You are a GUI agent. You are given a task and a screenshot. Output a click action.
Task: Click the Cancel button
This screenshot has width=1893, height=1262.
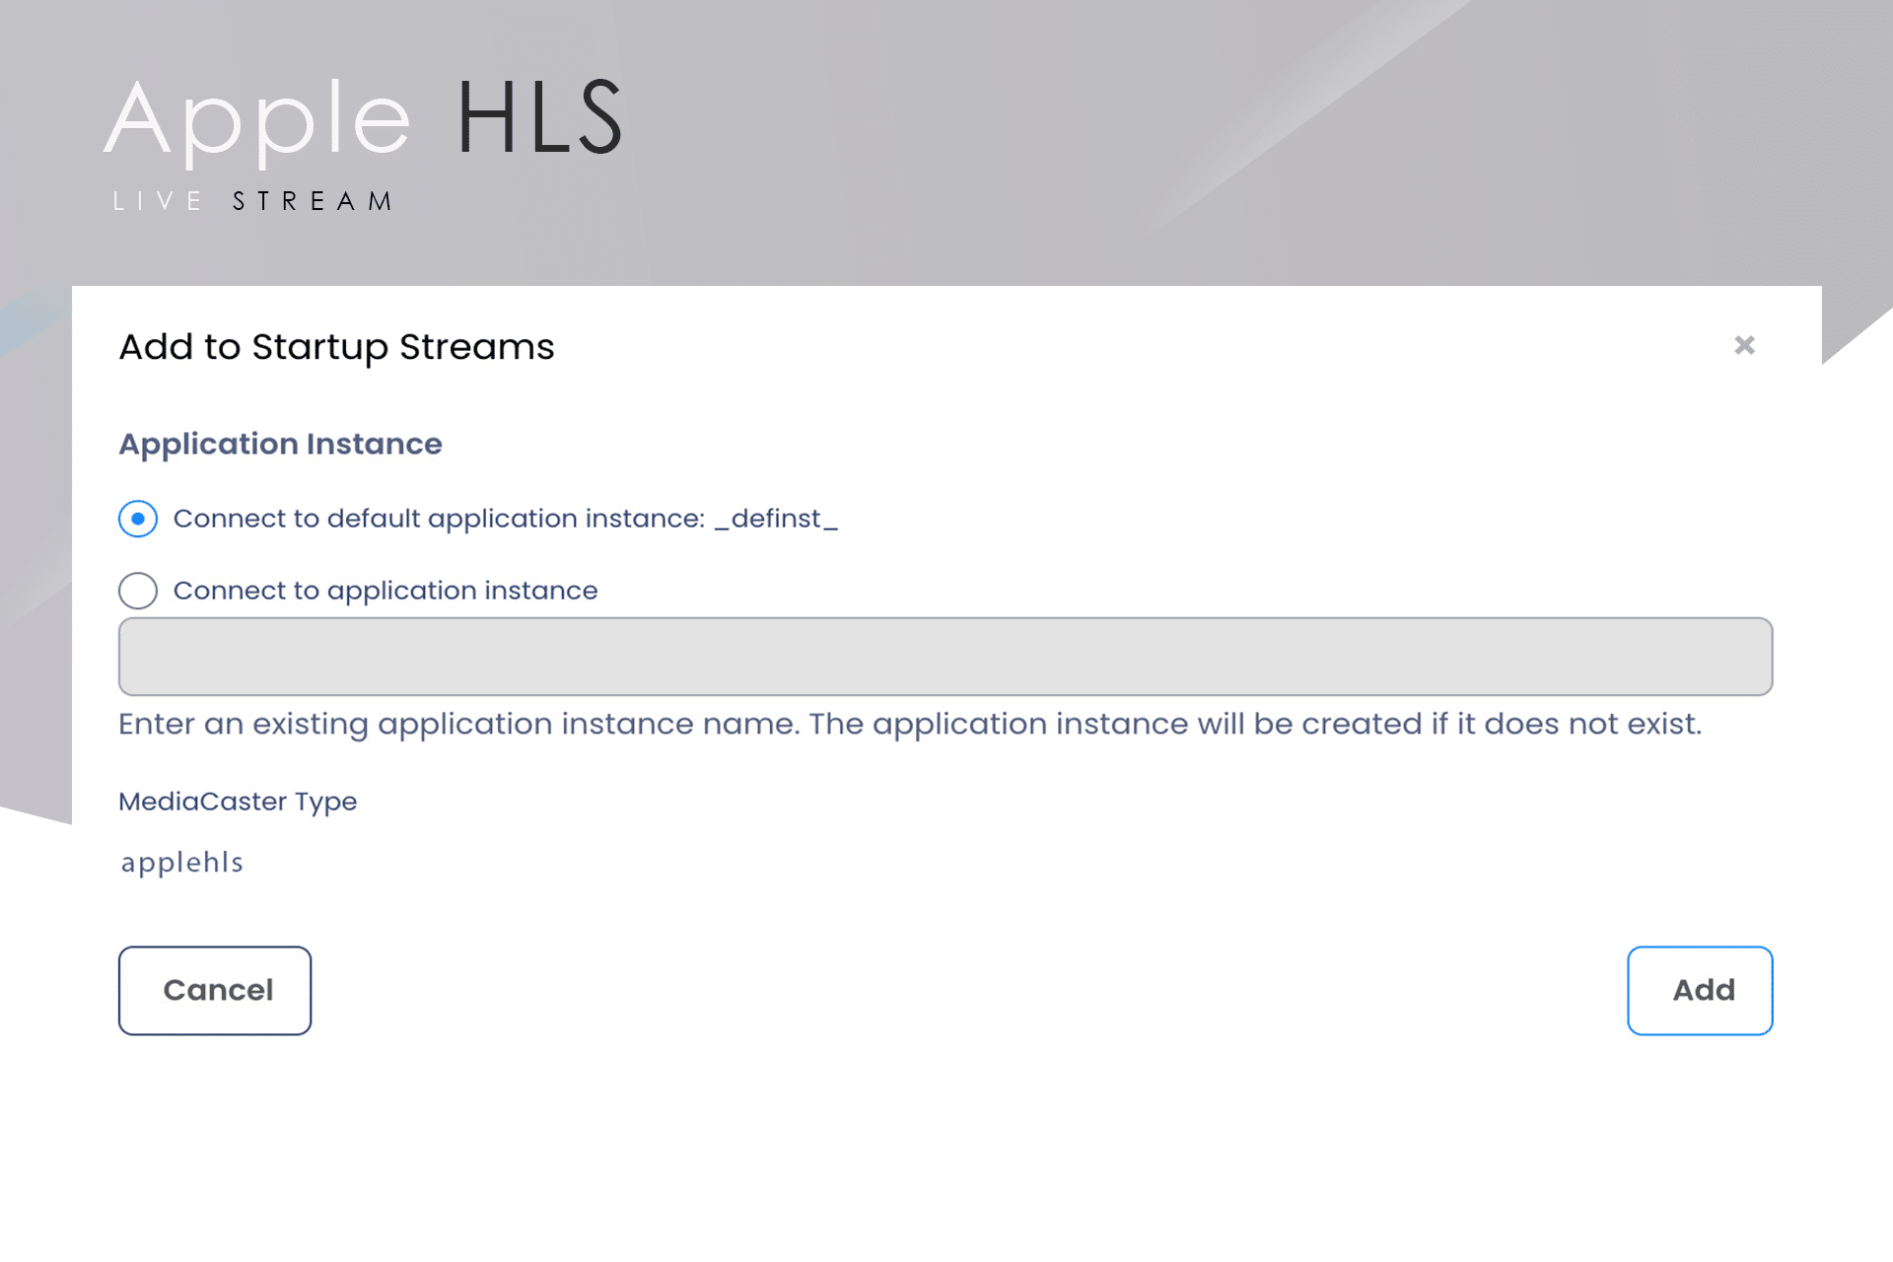click(215, 991)
